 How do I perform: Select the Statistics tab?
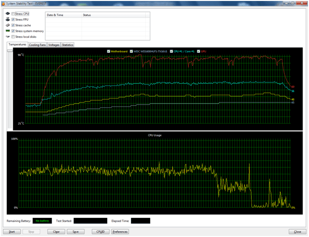click(x=67, y=45)
